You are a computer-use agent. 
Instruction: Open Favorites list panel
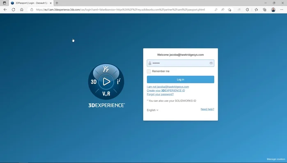click(x=256, y=10)
